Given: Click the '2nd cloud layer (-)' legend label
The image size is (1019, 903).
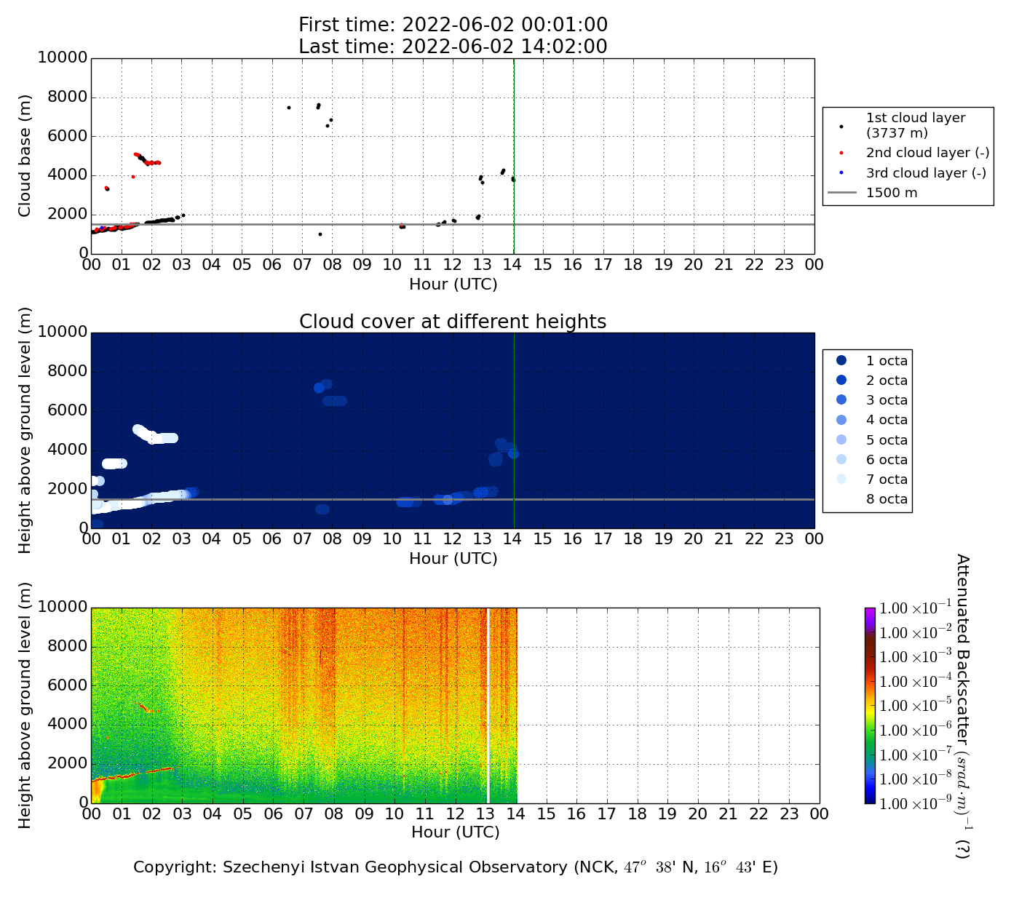Looking at the screenshot, I should [927, 153].
